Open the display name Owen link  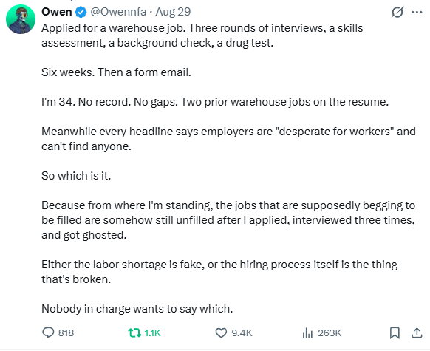coord(57,12)
